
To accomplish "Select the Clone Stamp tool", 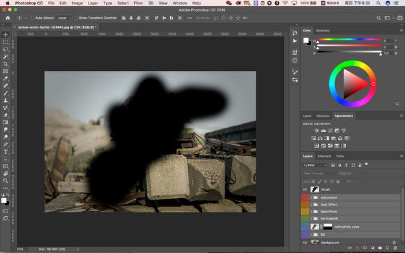I will click(x=6, y=101).
